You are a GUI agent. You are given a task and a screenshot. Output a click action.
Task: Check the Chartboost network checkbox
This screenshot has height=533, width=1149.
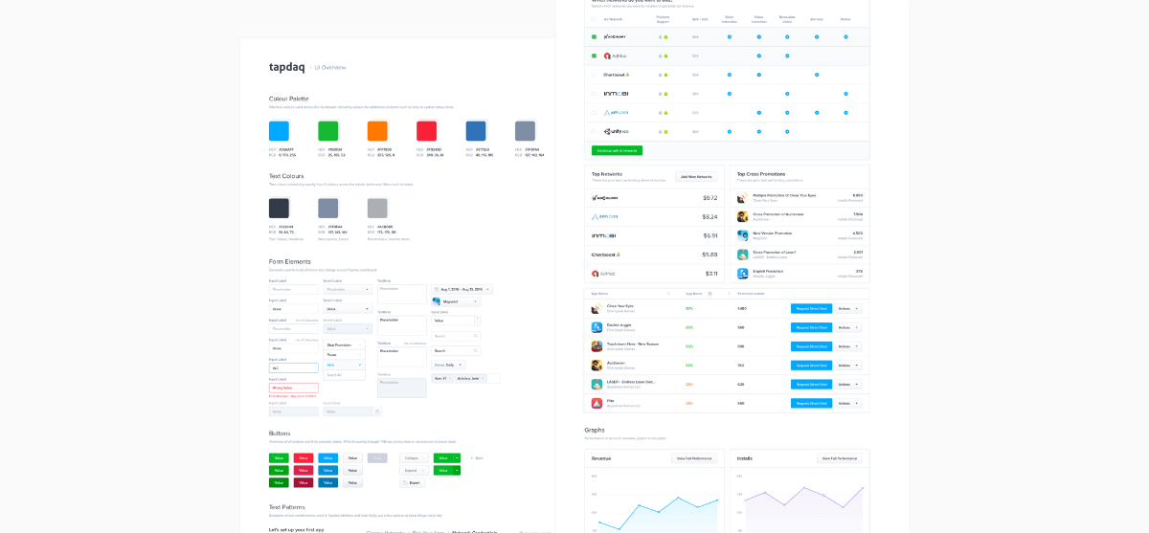pos(594,75)
